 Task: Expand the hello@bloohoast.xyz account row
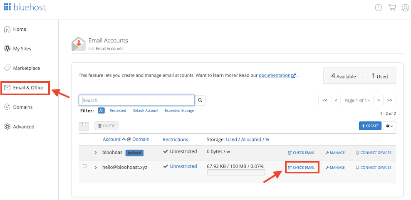pos(96,167)
